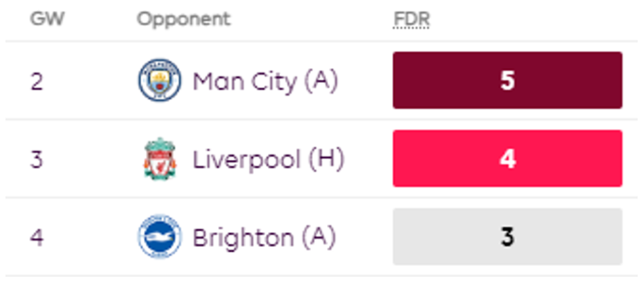This screenshot has height=284, width=644.
Task: Open the Man City (A) opponent link
Action: (x=265, y=81)
